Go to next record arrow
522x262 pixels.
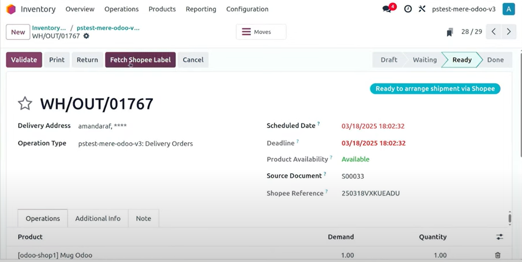[509, 32]
